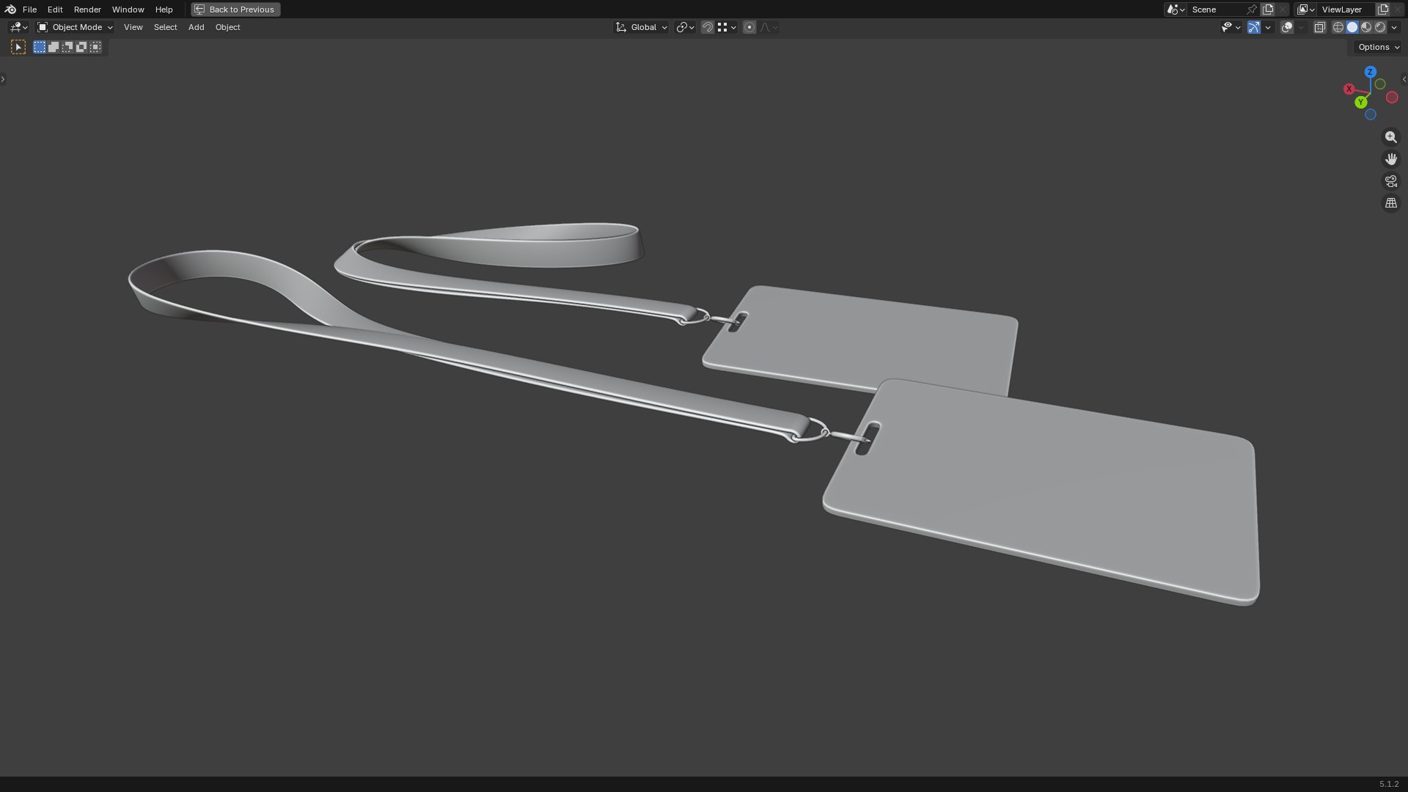Open the editor type selector

click(18, 27)
